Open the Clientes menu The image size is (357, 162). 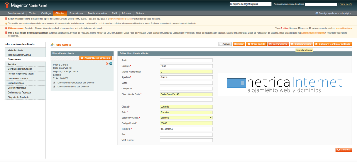(x=60, y=13)
